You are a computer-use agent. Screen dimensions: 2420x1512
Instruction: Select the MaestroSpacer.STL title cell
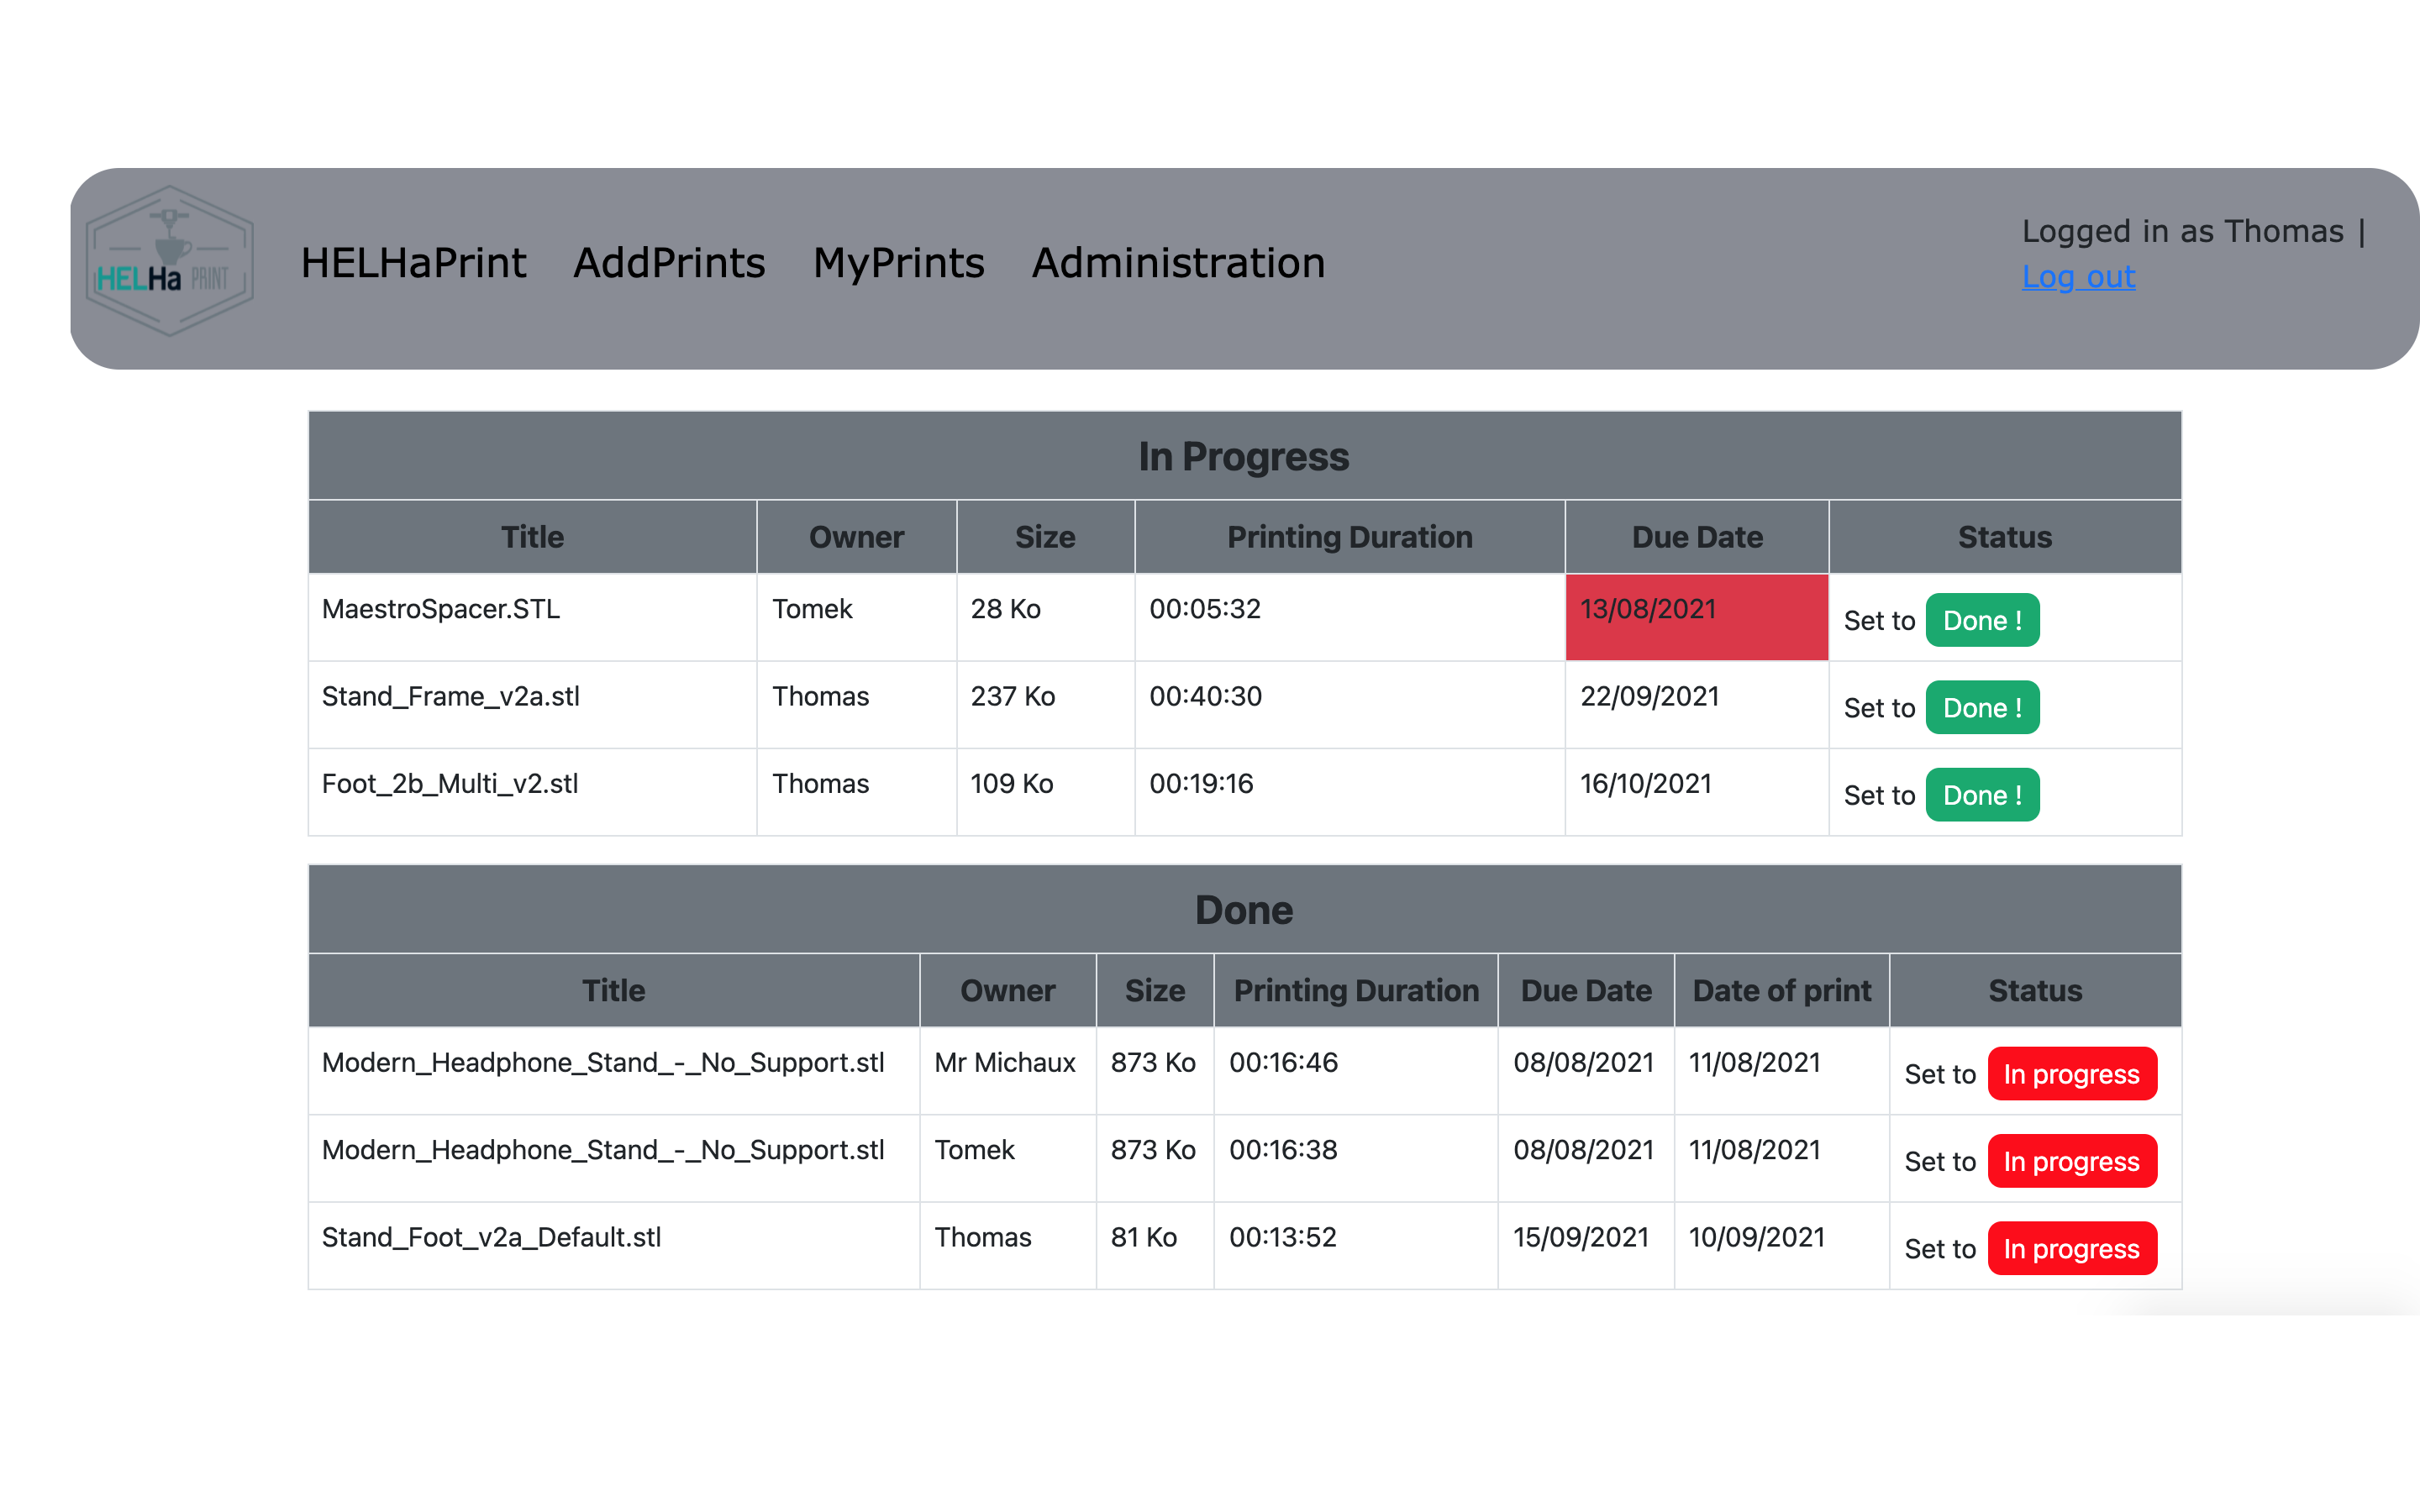(441, 609)
